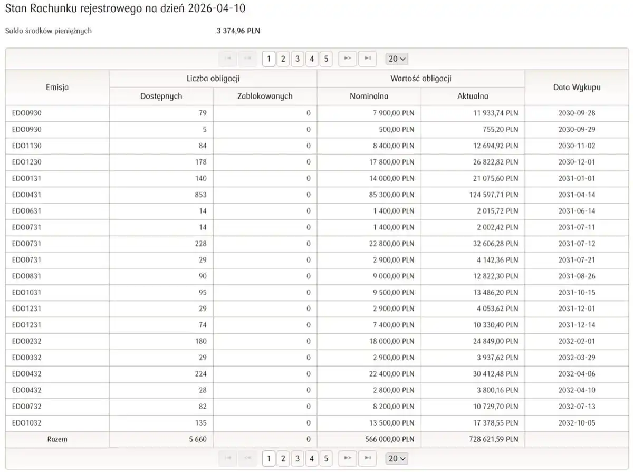633x472 pixels.
Task: Open rows-per-page dropdown above the table
Action: click(x=397, y=59)
